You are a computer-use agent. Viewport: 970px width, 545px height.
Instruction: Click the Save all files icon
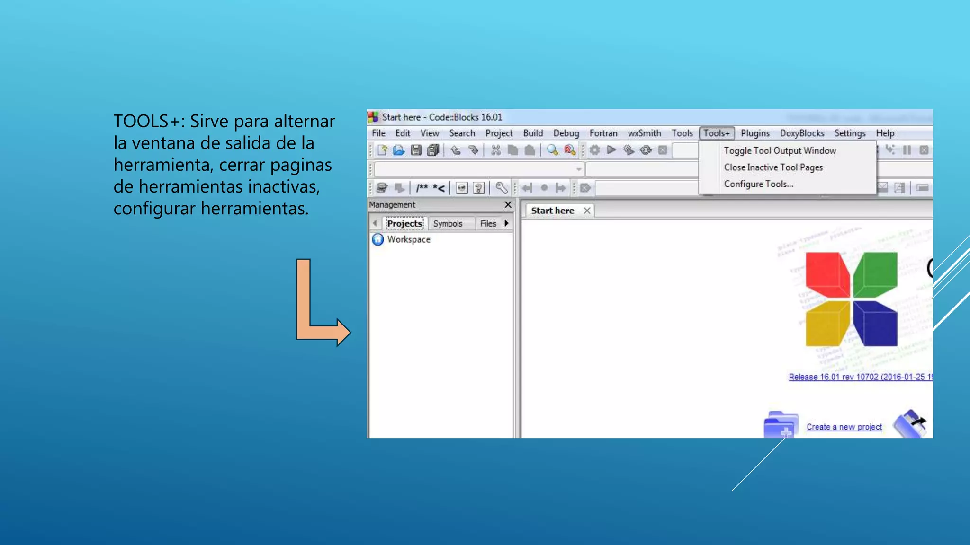tap(433, 150)
